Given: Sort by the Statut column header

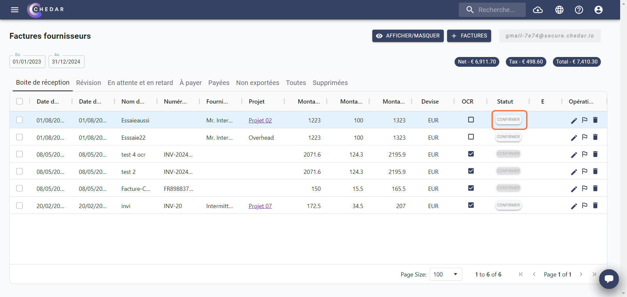Looking at the screenshot, I should [505, 102].
